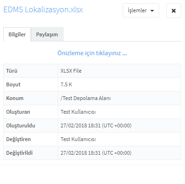Select the Bilgiler tab
Image resolution: width=185 pixels, height=184 pixels.
pos(17,34)
